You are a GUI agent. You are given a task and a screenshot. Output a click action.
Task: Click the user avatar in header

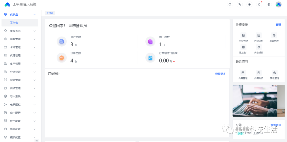coord(278,5)
